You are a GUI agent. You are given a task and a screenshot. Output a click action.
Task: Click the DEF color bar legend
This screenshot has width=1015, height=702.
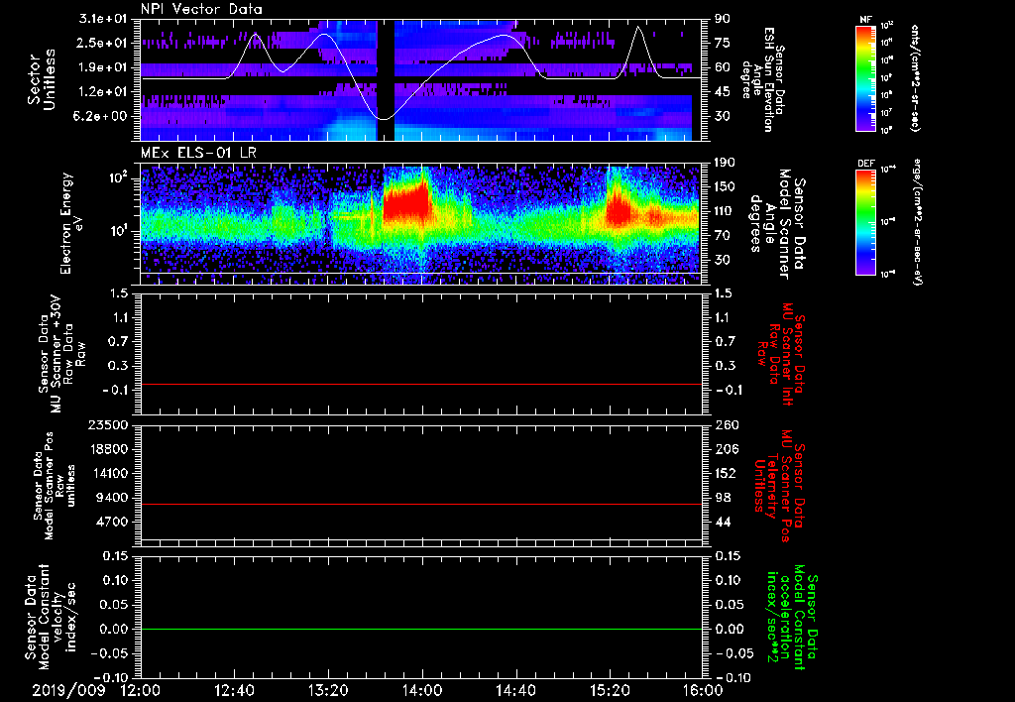coord(866,221)
